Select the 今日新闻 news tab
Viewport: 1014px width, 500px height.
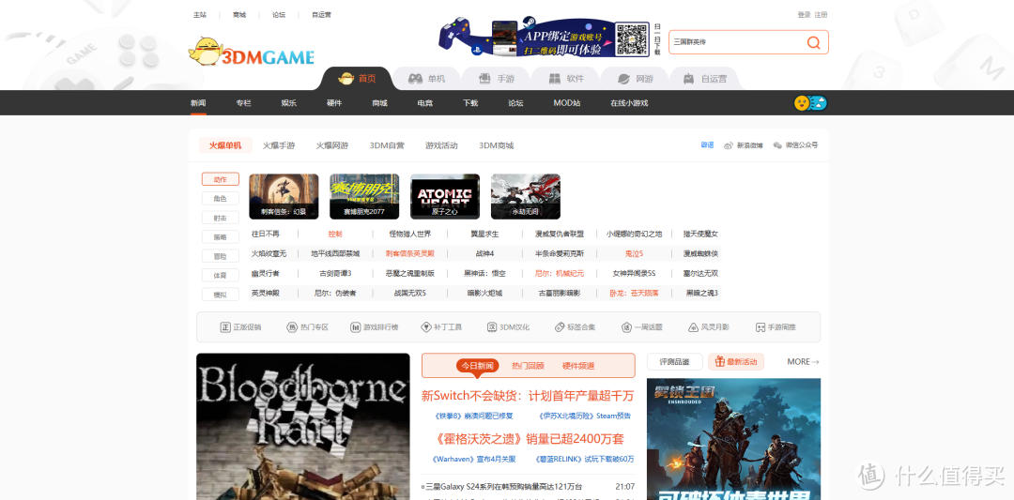(477, 366)
